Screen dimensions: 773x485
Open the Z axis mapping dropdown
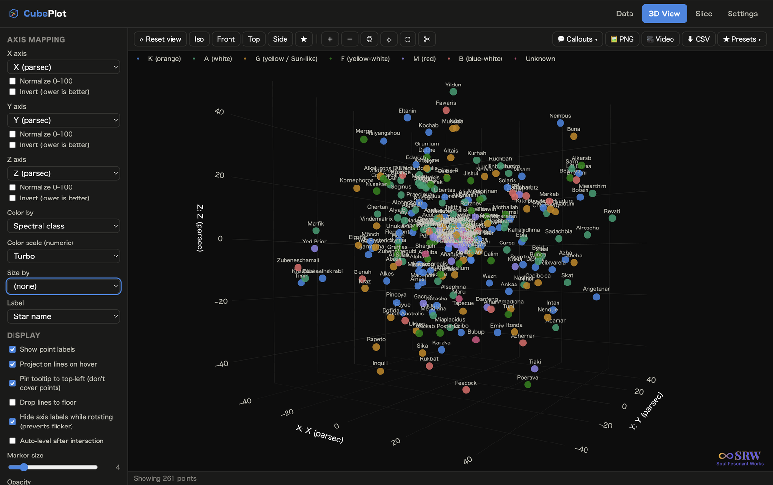[x=64, y=173]
